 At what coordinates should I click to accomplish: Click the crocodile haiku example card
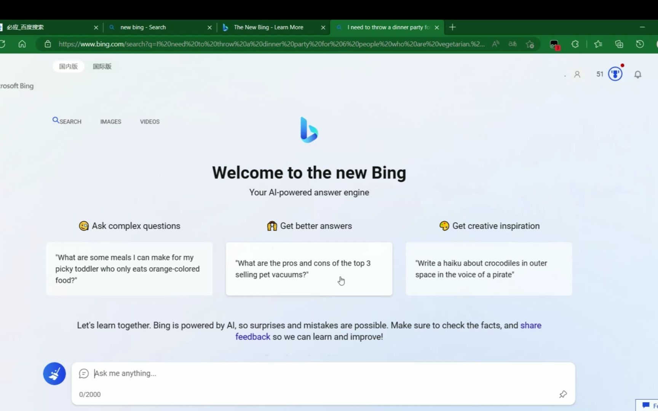(x=489, y=269)
